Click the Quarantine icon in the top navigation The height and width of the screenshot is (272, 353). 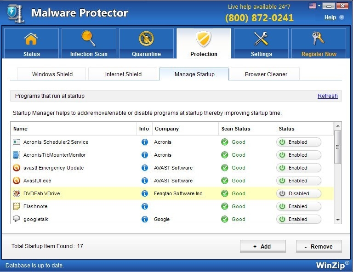pos(146,40)
